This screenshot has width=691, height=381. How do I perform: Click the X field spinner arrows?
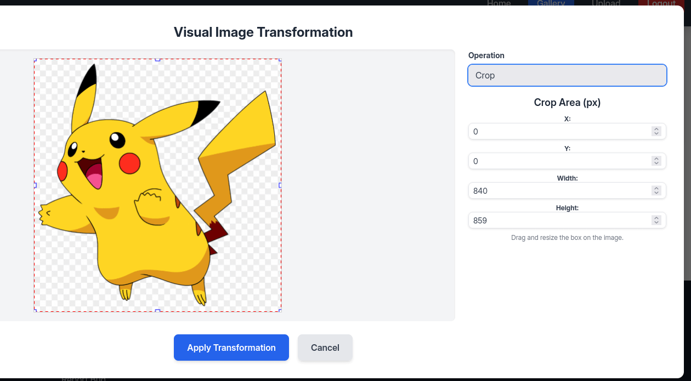coord(656,131)
